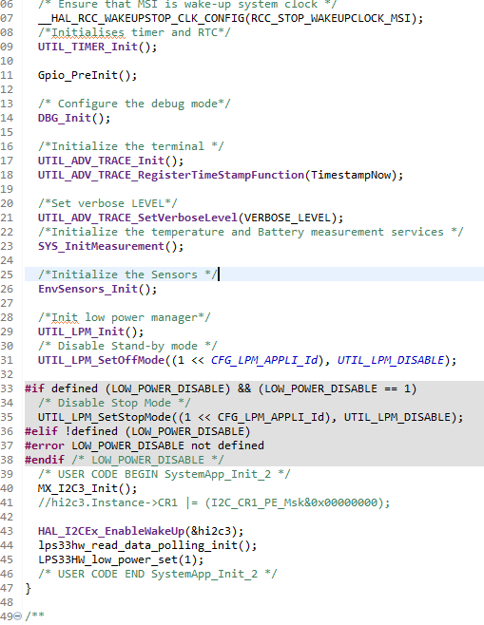This screenshot has width=484, height=625.
Task: Click the commented hi2c3.Instance line
Action: click(214, 502)
